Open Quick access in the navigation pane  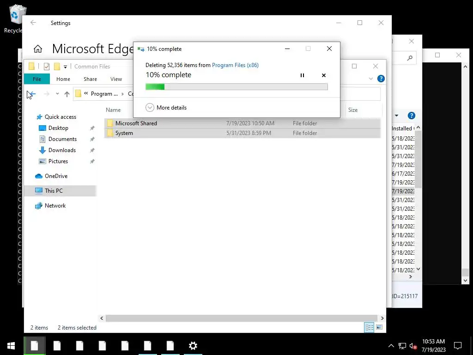pos(61,117)
